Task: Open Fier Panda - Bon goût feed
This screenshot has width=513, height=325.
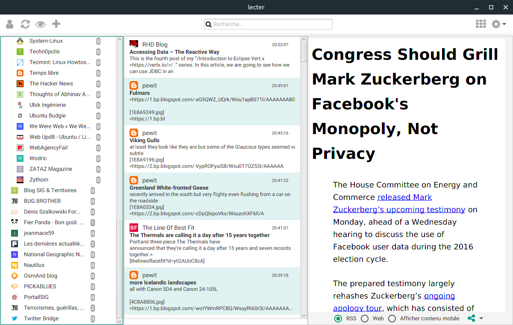Action: click(53, 223)
